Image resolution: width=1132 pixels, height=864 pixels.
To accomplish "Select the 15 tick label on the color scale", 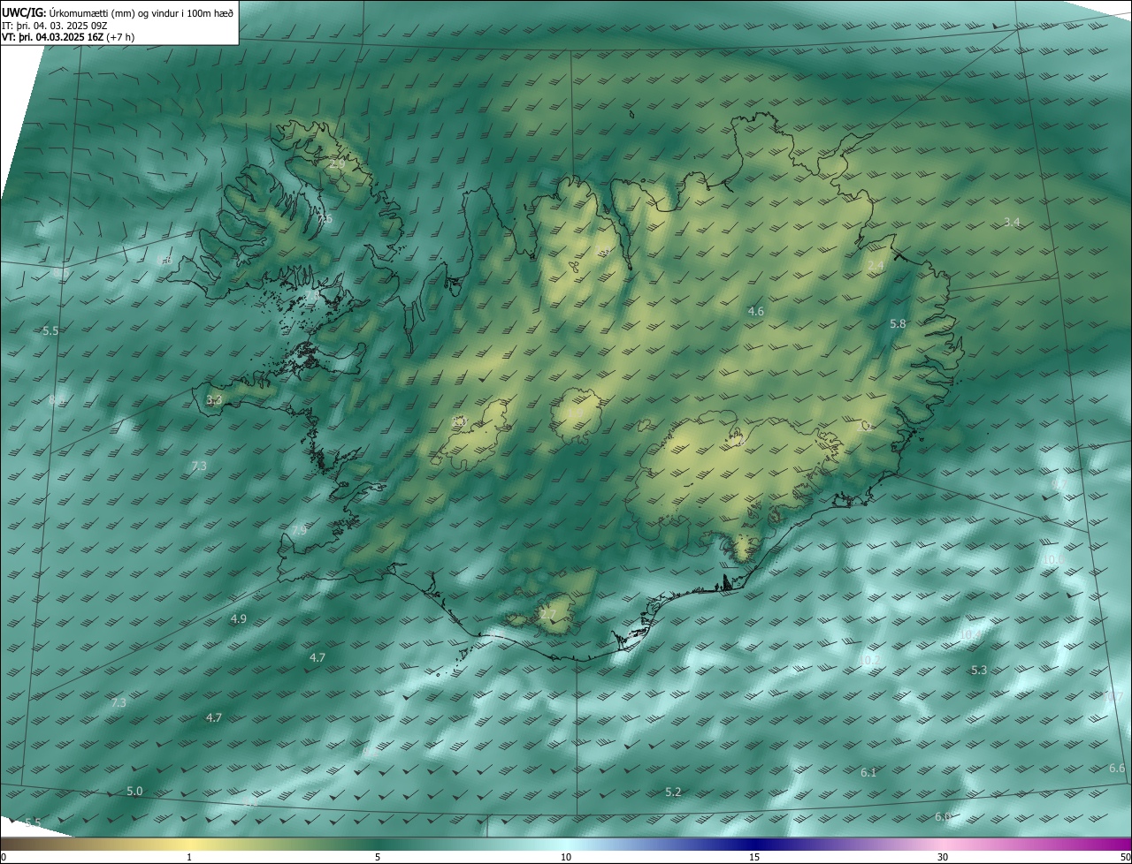I will [754, 857].
